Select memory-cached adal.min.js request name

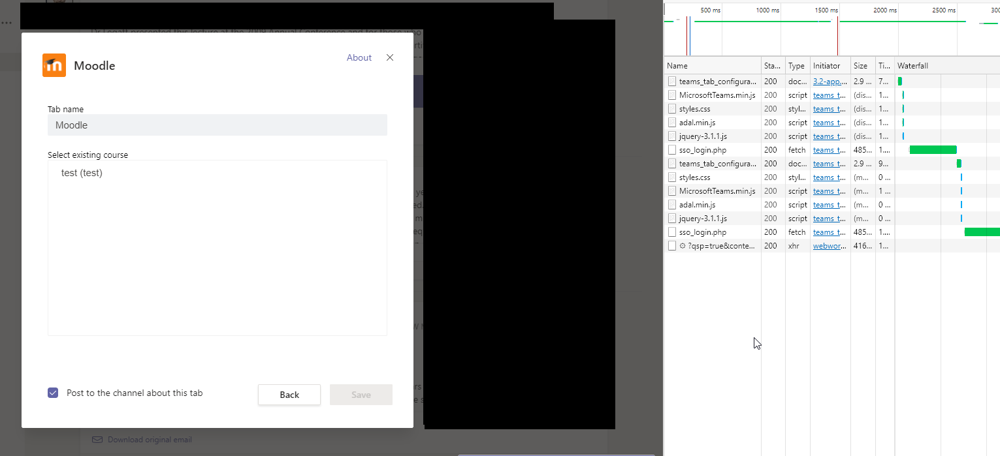[697, 205]
